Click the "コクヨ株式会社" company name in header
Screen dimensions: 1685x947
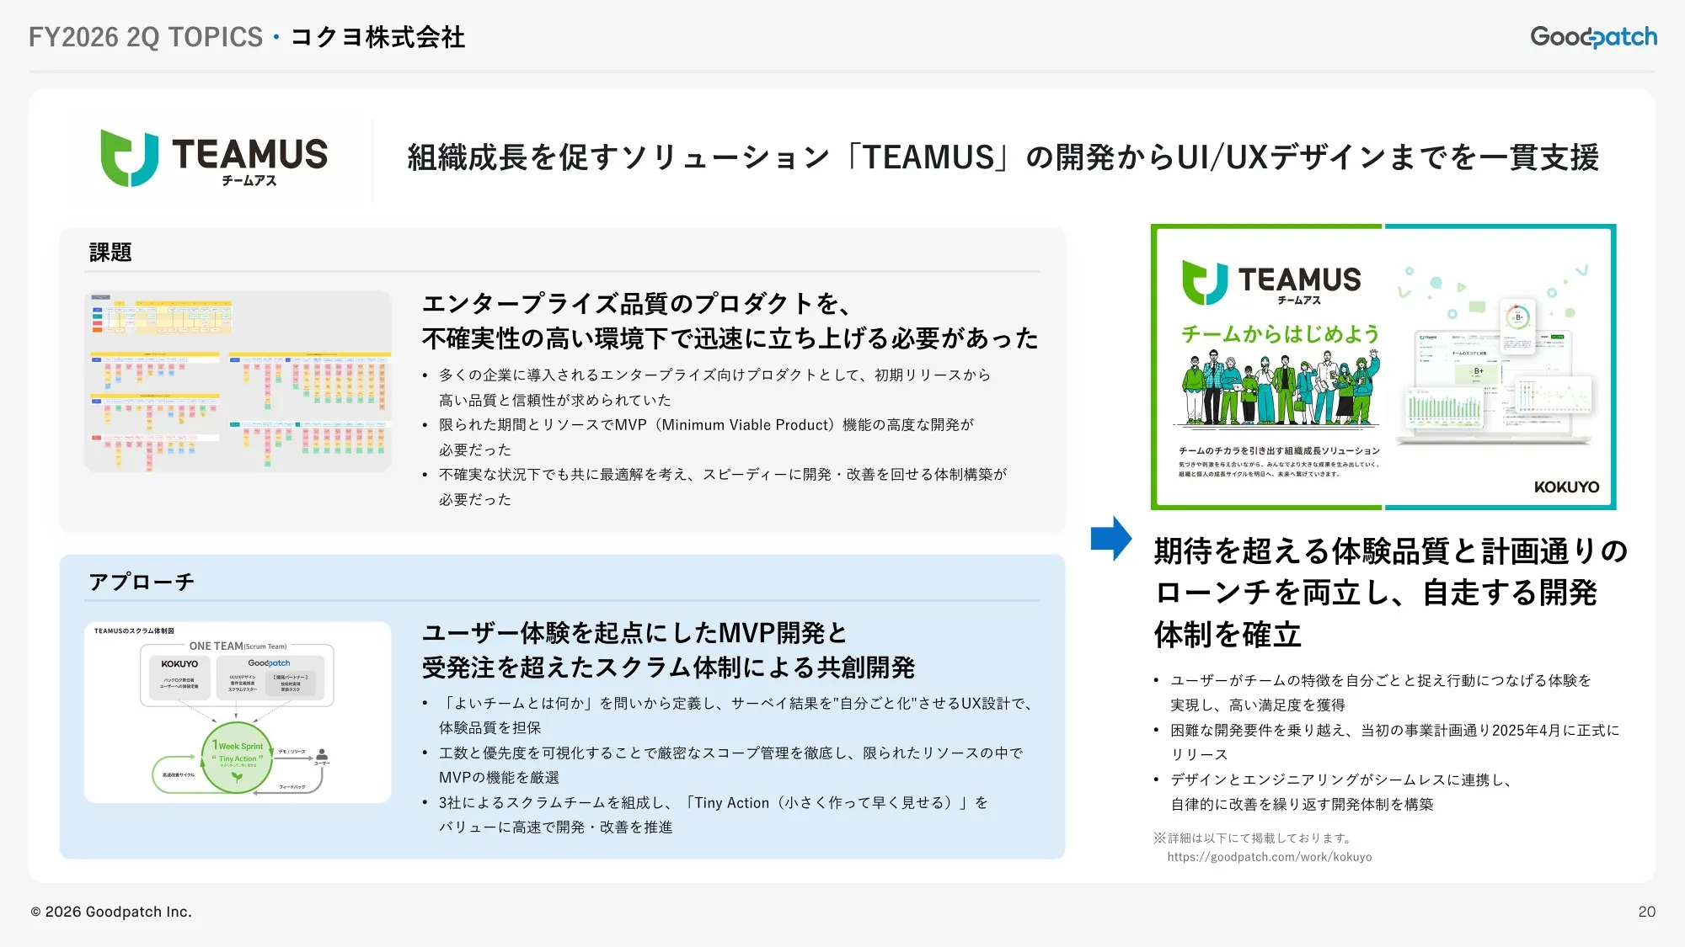click(377, 37)
